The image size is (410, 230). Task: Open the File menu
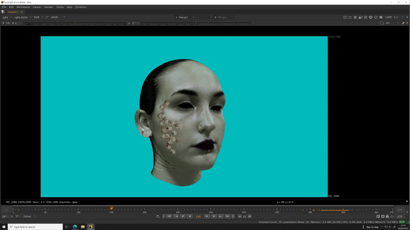(4, 7)
